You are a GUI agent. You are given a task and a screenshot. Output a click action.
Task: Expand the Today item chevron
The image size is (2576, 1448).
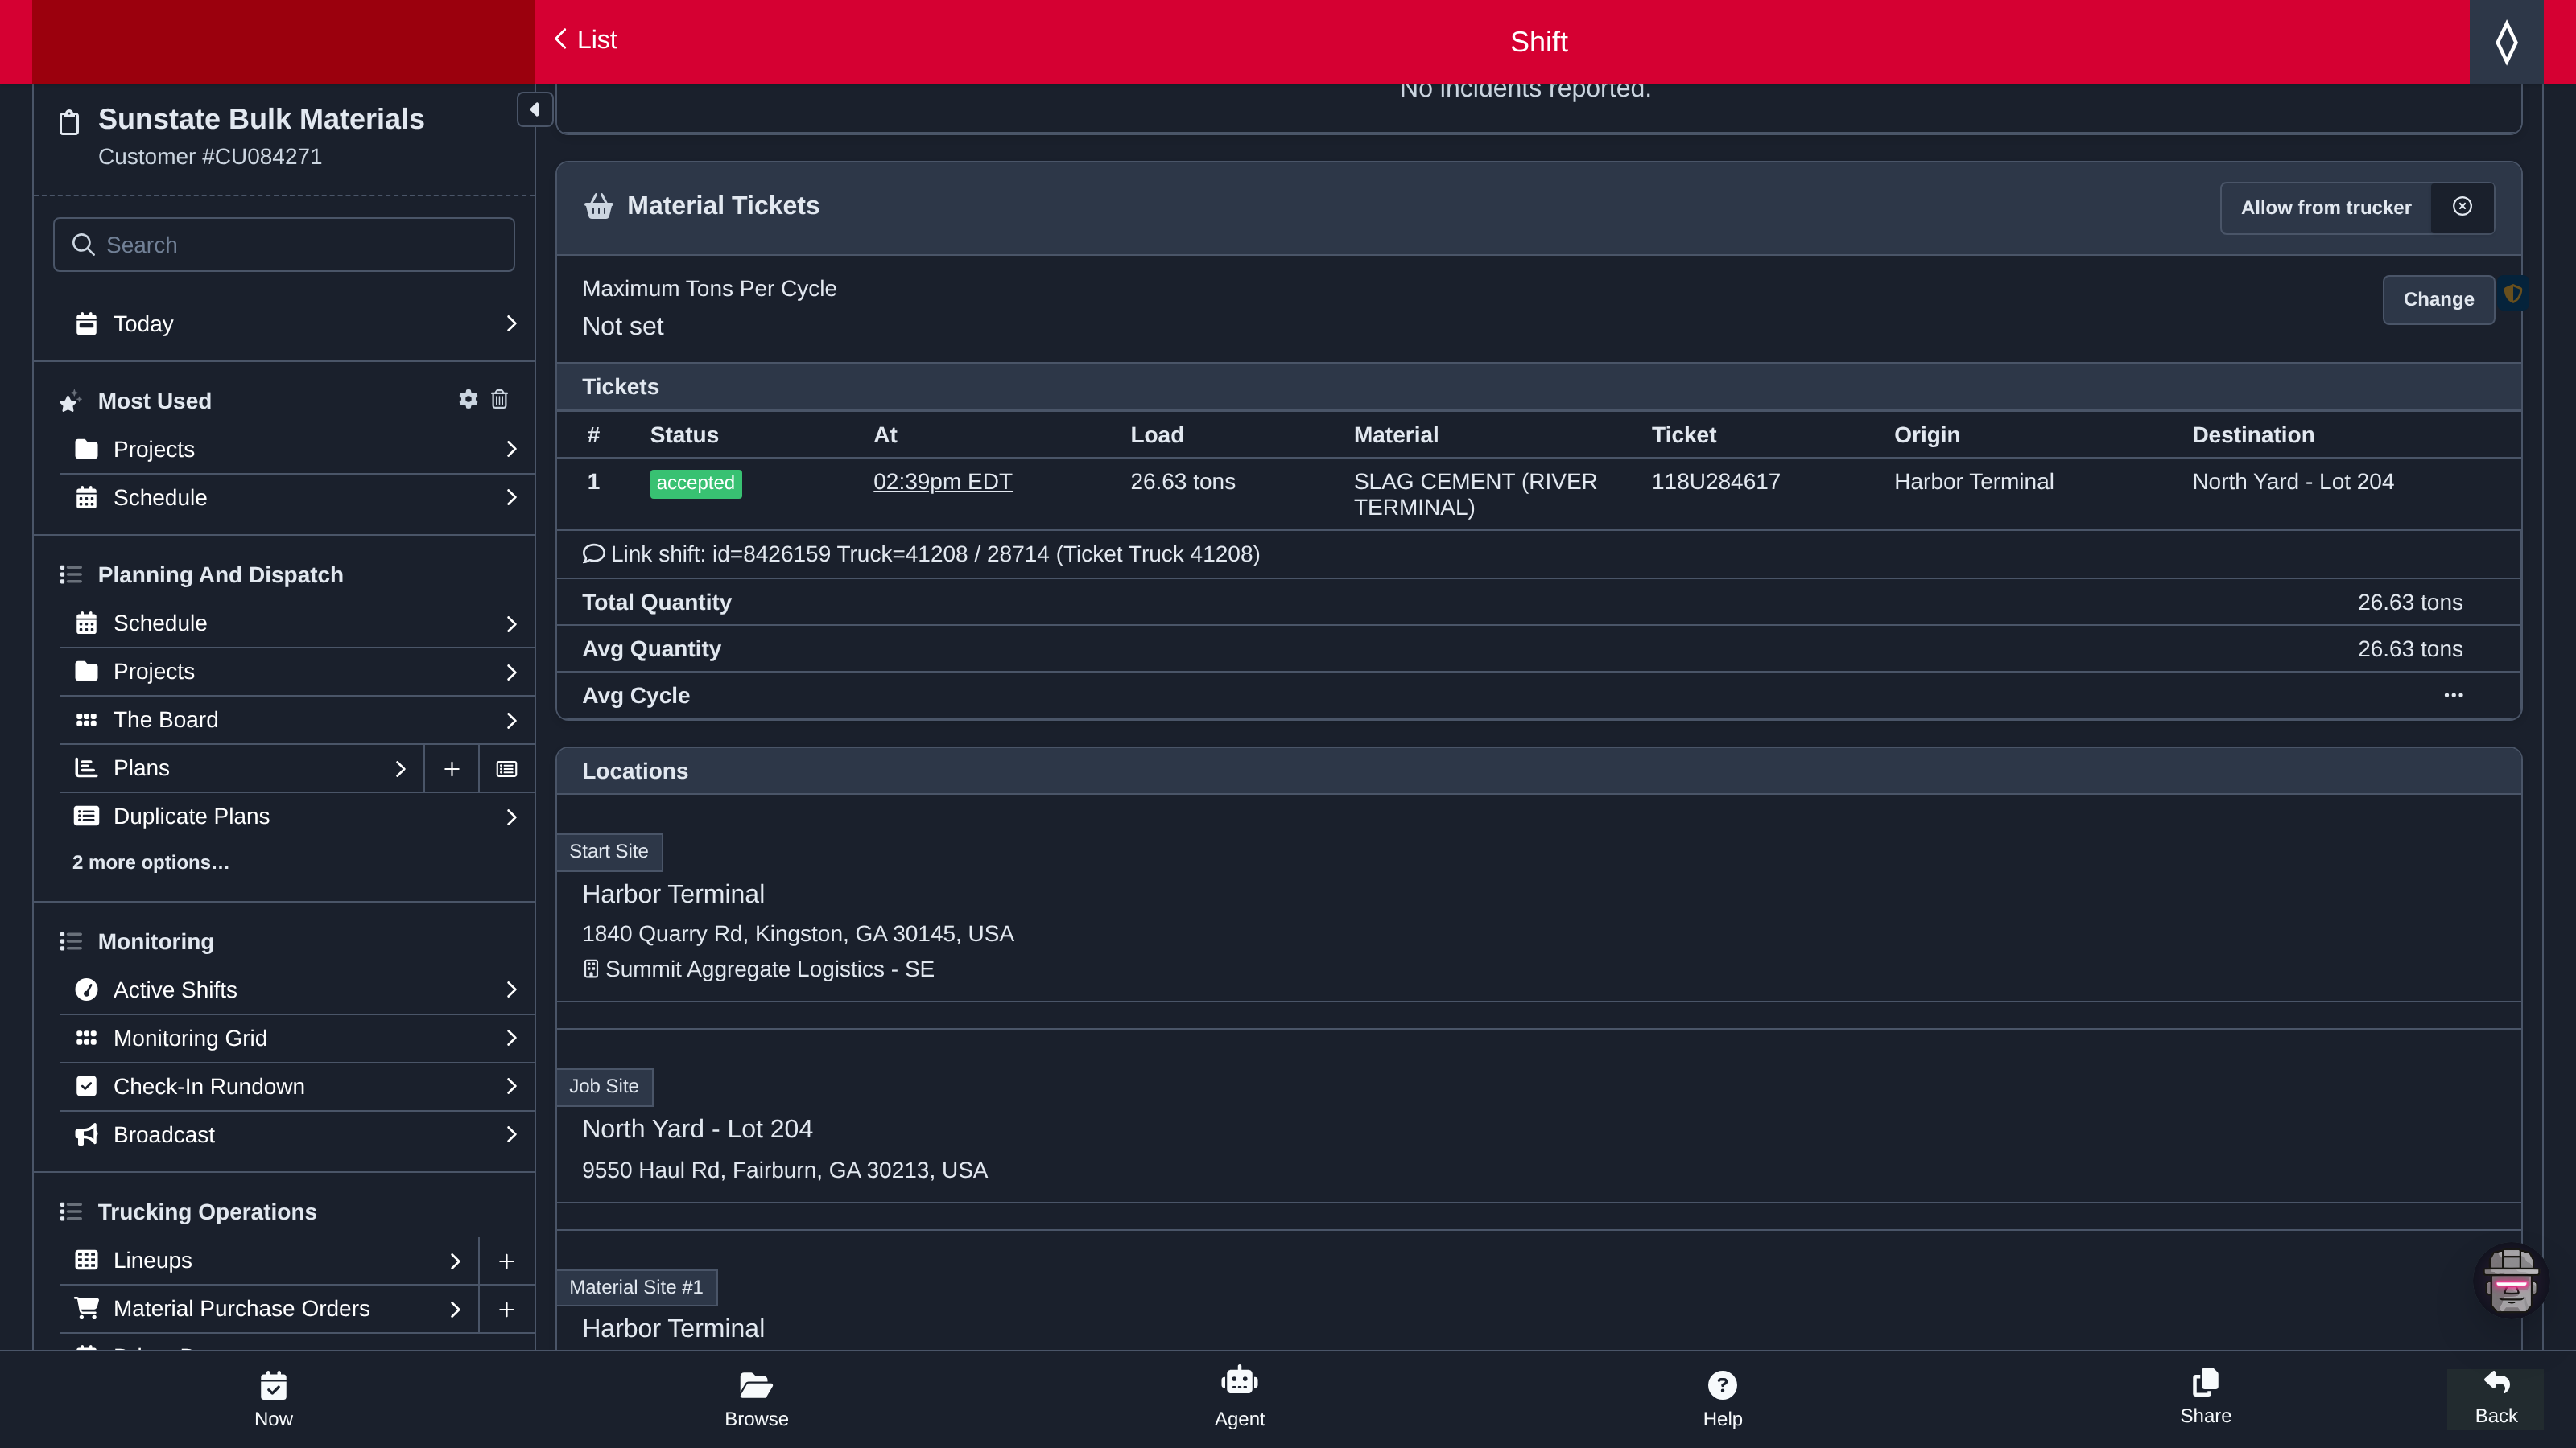(511, 323)
